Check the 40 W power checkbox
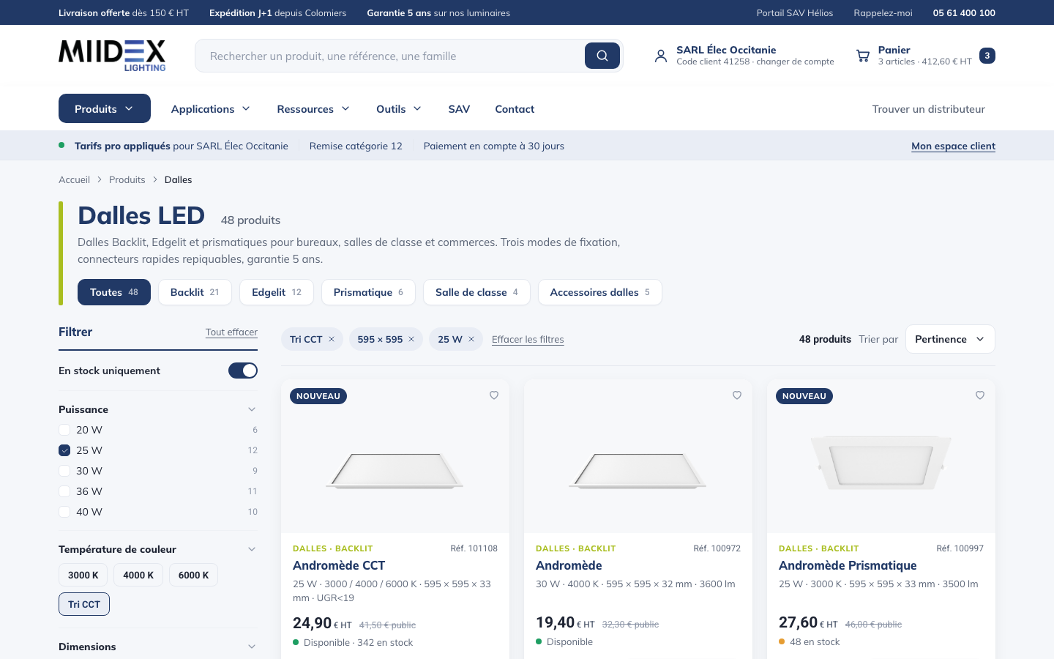 [x=64, y=512]
